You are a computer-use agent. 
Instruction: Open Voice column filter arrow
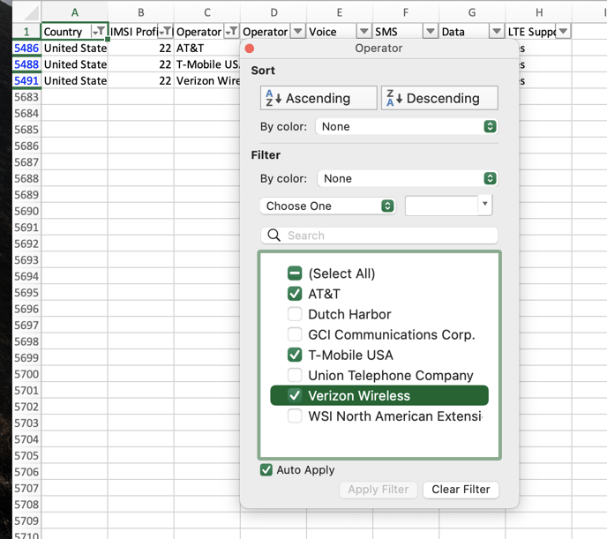[x=363, y=32]
